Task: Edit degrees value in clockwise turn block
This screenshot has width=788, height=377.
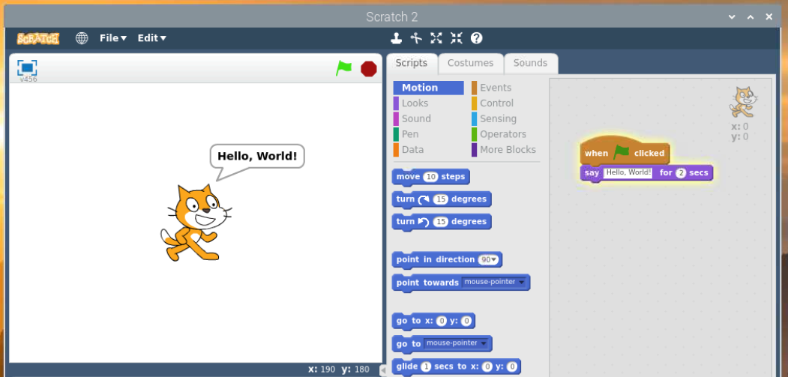Action: pyautogui.click(x=441, y=199)
